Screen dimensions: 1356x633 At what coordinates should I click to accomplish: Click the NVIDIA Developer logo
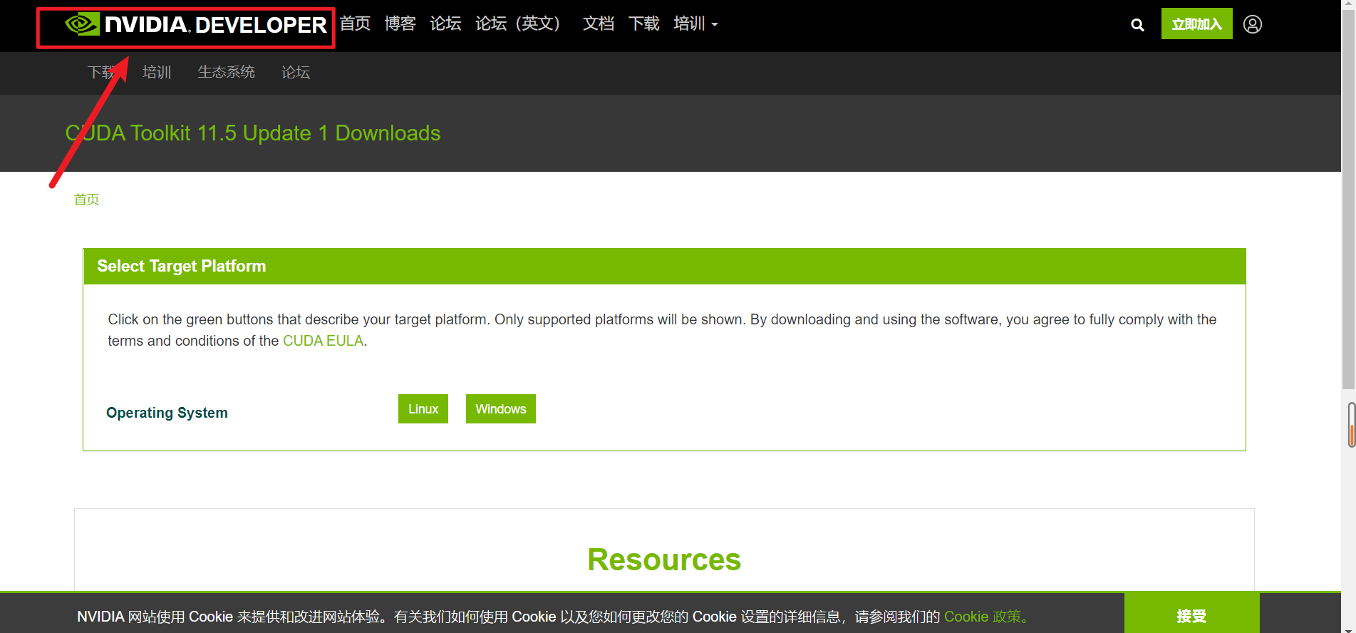(195, 25)
